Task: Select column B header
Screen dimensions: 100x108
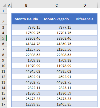Action: point(26,5)
